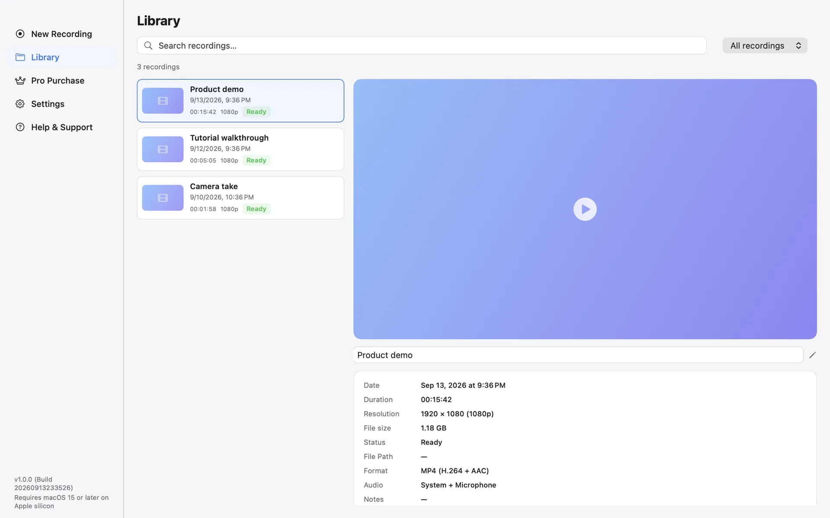
Task: Click the 00:05:05 duration text
Action: click(x=203, y=160)
